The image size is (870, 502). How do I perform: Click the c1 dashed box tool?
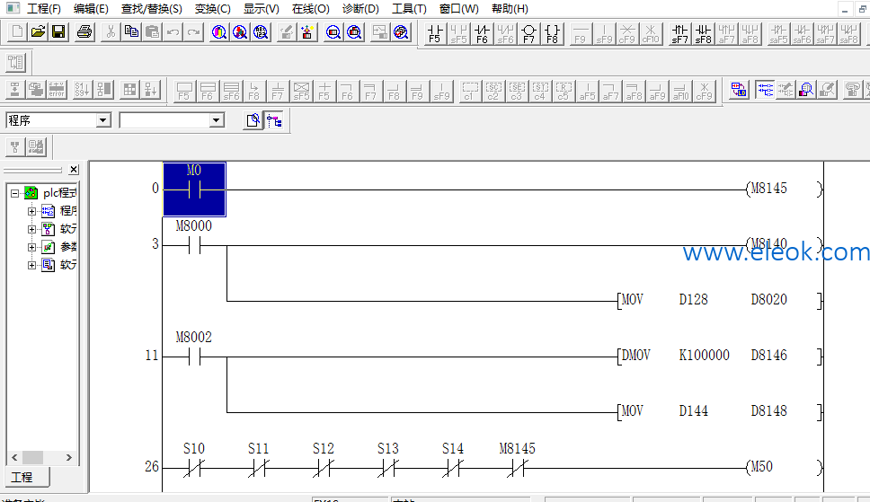click(x=470, y=91)
